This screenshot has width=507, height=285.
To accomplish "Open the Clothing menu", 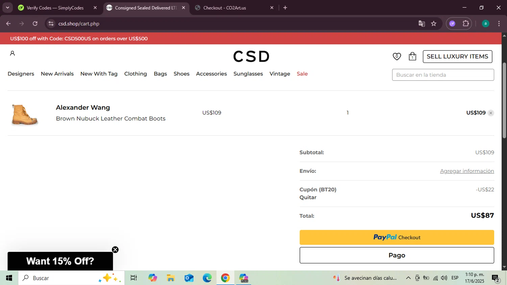I will 136,74.
